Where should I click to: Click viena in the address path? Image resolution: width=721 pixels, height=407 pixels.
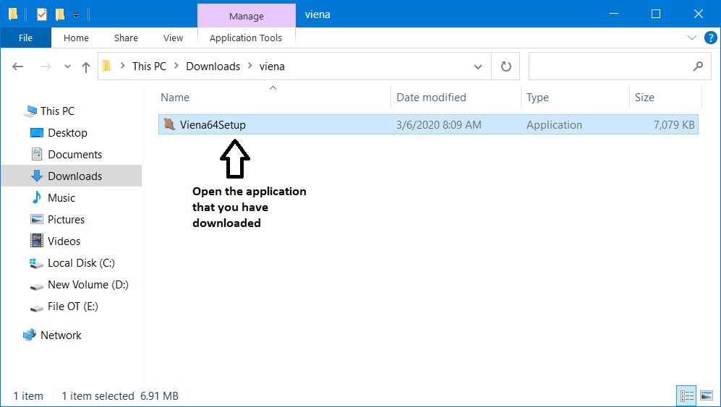point(272,67)
